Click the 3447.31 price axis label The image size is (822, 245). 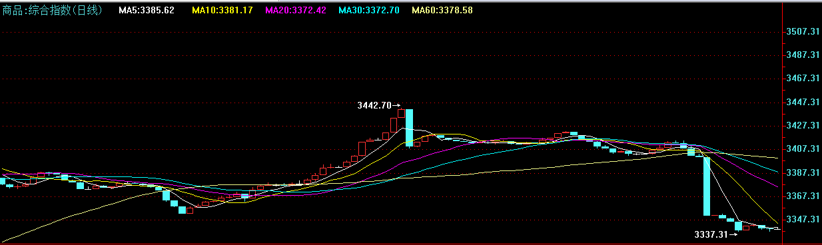pyautogui.click(x=803, y=102)
